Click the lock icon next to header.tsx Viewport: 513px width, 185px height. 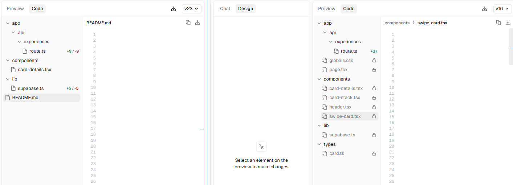374,107
